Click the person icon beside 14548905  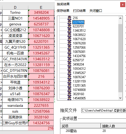(x=69, y=98)
